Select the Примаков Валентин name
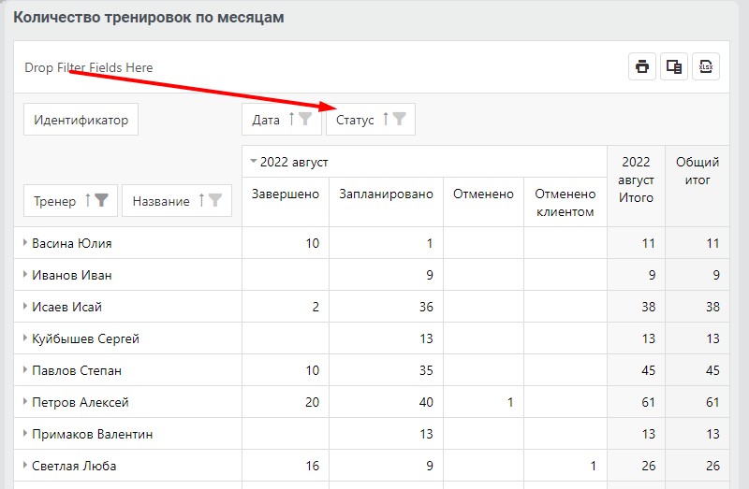Image resolution: width=749 pixels, height=489 pixels. [x=92, y=434]
